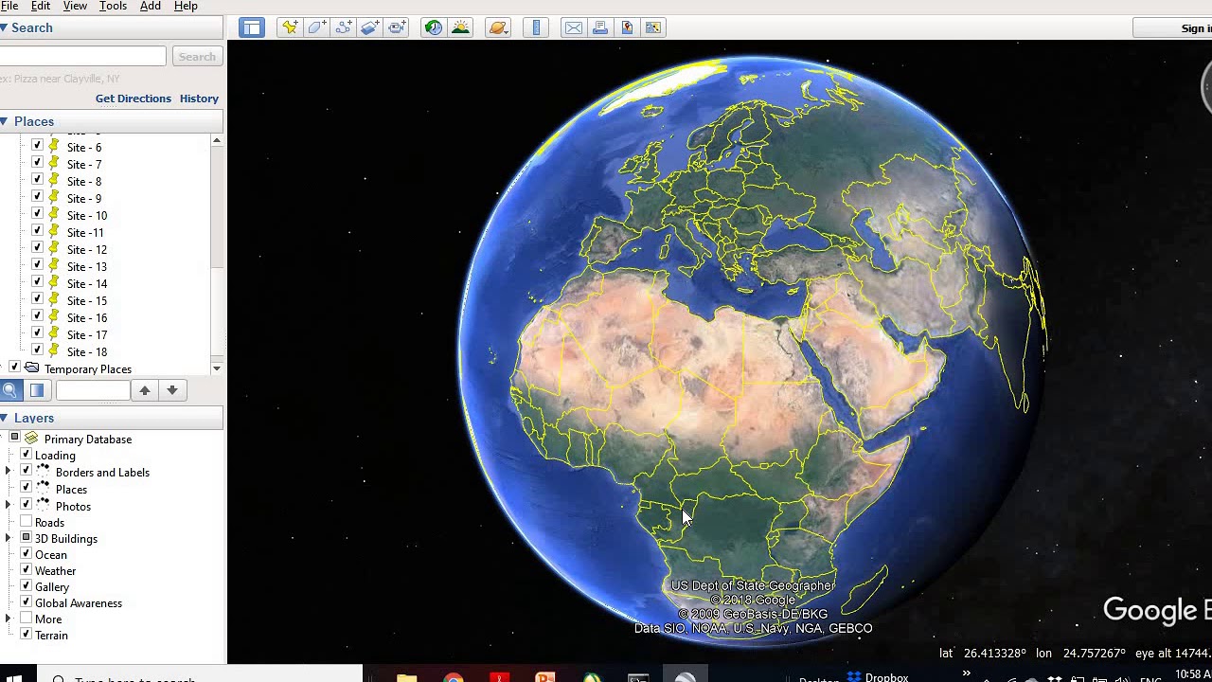Collapse the Search panel
The height and width of the screenshot is (682, 1212).
[4, 27]
